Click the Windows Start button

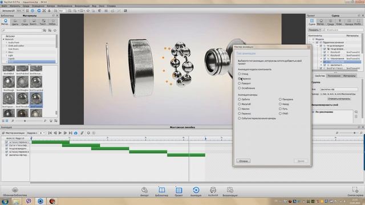click(5, 201)
